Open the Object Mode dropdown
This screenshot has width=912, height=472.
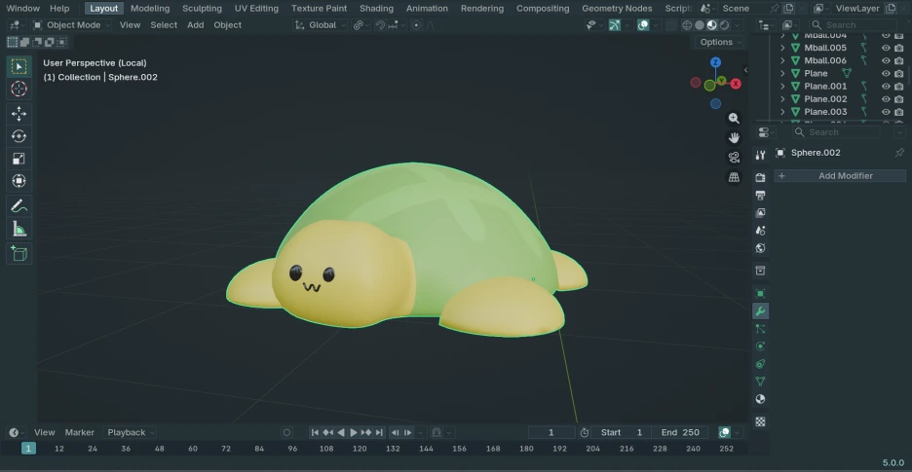tap(74, 25)
